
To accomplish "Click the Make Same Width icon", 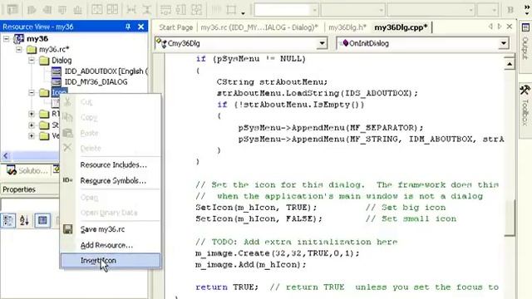I will tap(165, 9).
